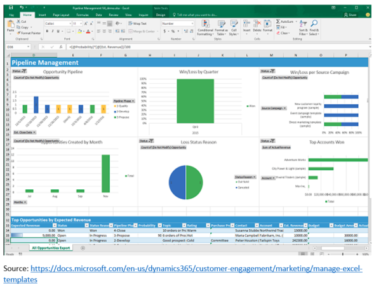Switch to the Table Tools Design tab

tap(161, 15)
